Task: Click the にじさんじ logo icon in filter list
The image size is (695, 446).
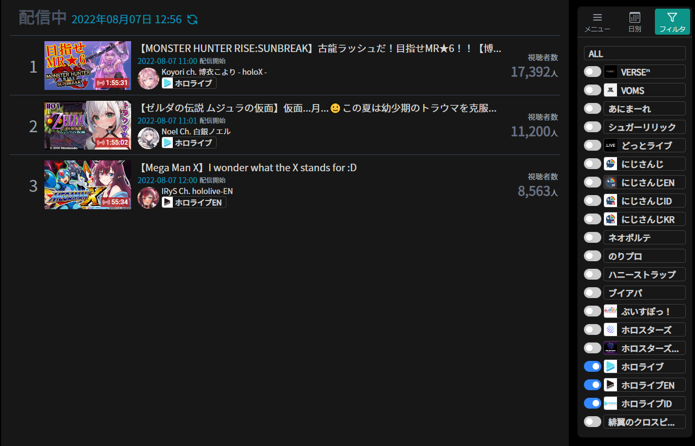Action: 610,164
